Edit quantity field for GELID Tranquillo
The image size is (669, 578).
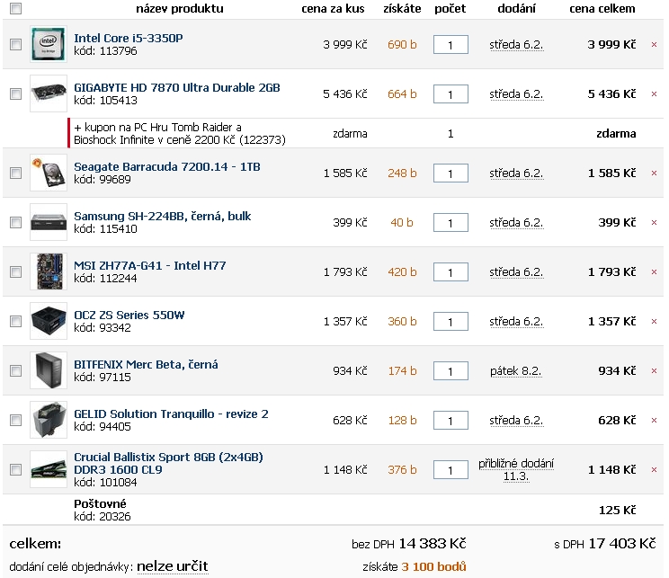point(450,421)
